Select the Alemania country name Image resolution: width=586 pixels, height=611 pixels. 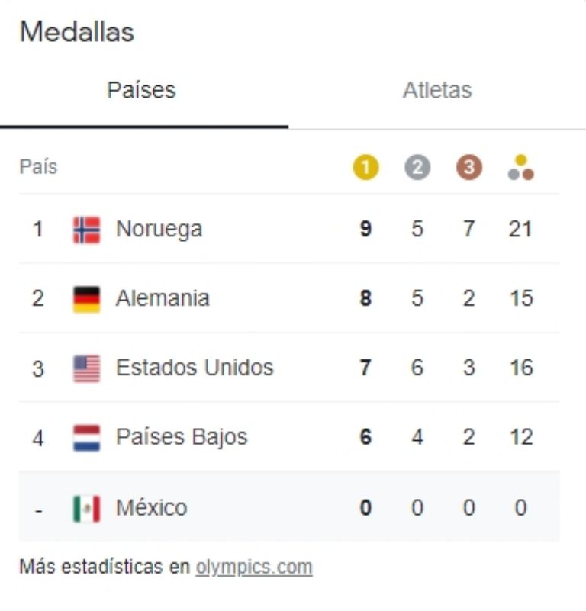tap(163, 298)
